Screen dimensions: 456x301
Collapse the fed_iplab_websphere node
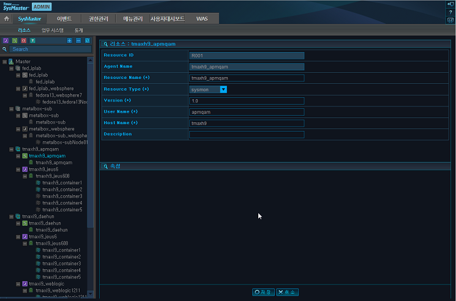point(18,89)
